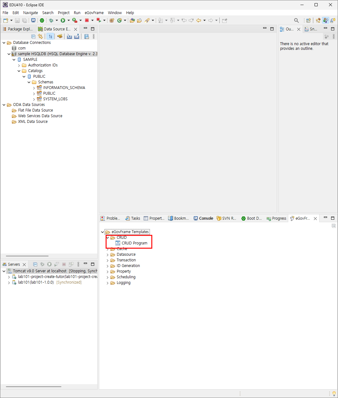Switch to the Boot Dashboard tab
Viewport: 338px width, 398px height.
[252, 218]
